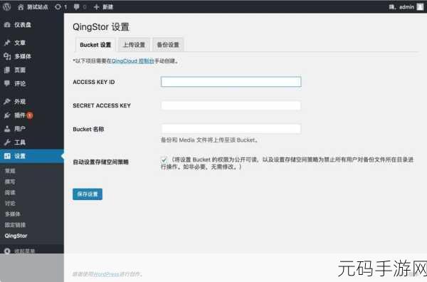The width and height of the screenshot is (427, 282).
Task: Click the pushpin posts icon
Action: tap(7, 43)
